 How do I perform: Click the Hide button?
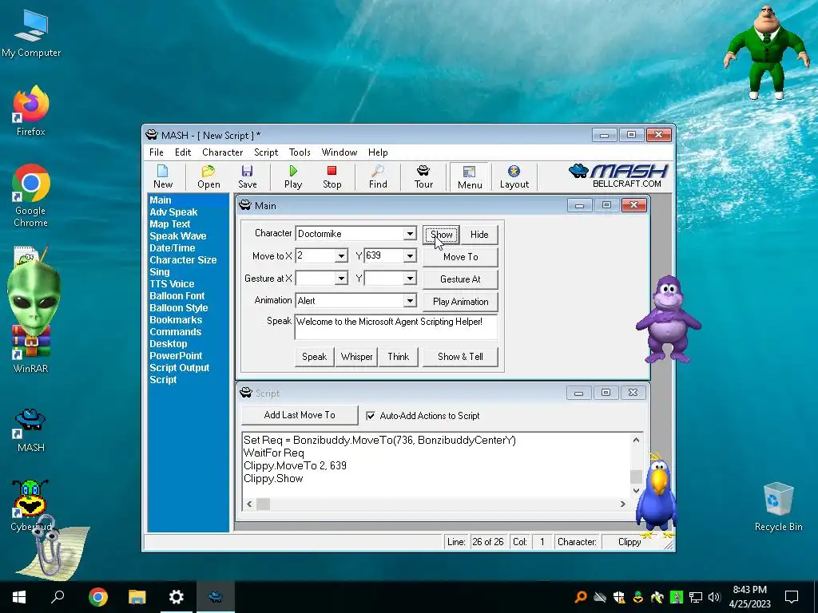click(479, 235)
